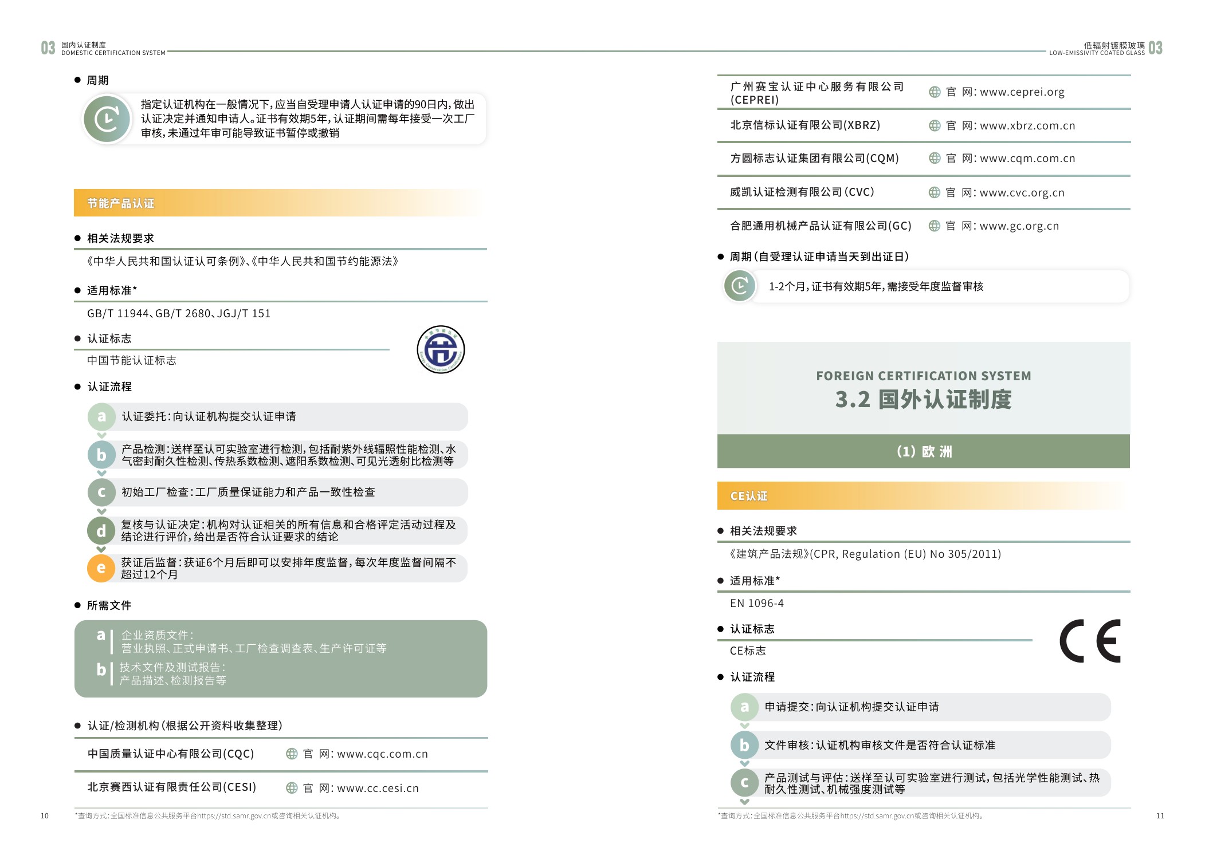Click the CE mark logo
Viewport: 1205px width, 859px height.
pos(1090,641)
